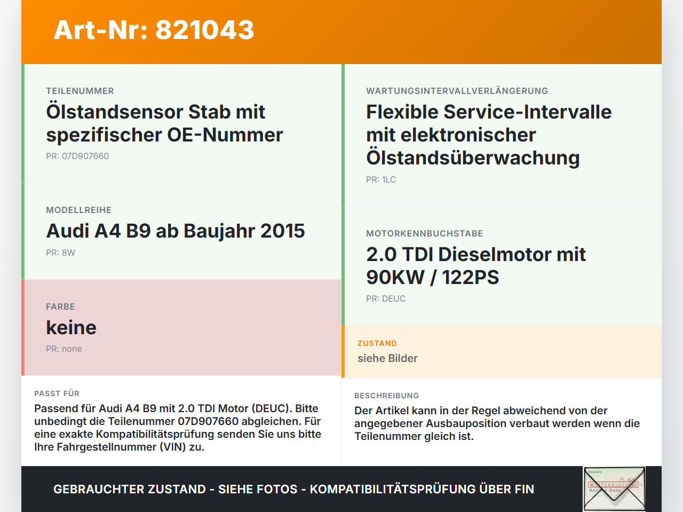Click the envelope thumbnail in footer
This screenshot has width=683, height=512.
tap(614, 489)
